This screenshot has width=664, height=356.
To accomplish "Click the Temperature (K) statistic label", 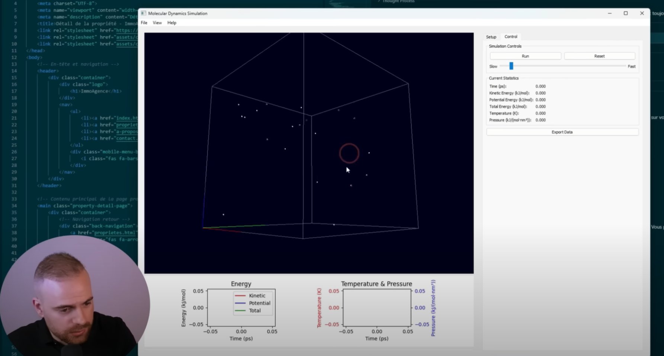I will pos(504,113).
